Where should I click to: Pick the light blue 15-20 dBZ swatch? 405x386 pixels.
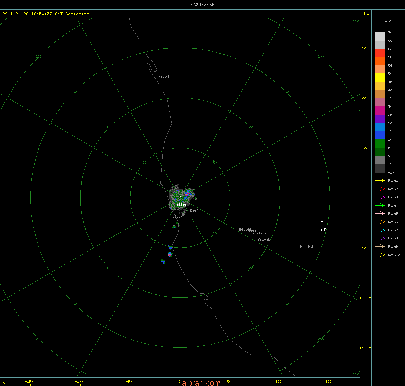pyautogui.click(x=380, y=127)
